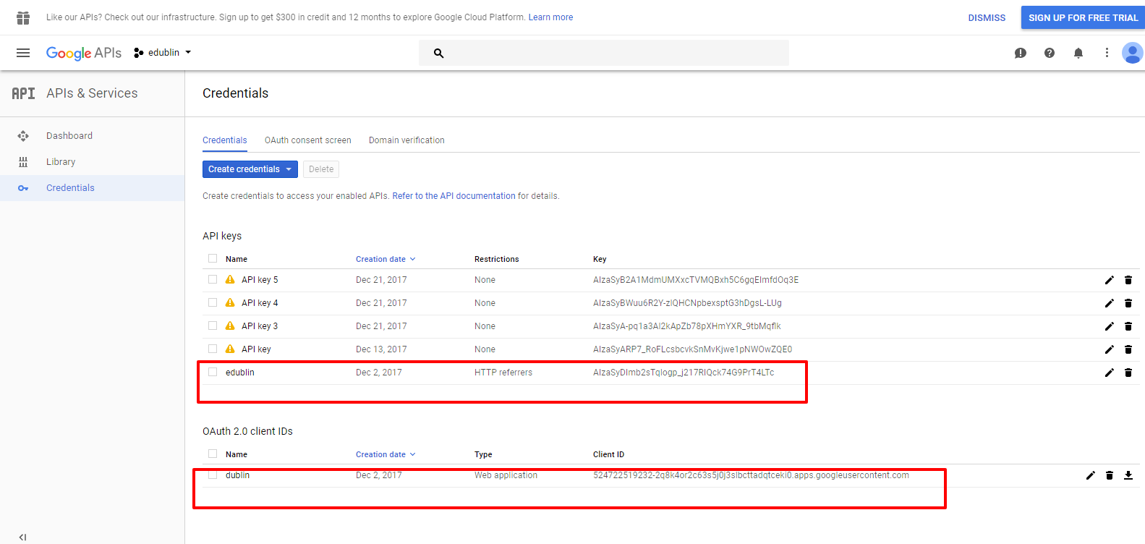Image resolution: width=1145 pixels, height=544 pixels.
Task: Download the dublin OAuth client JSON
Action: (1128, 475)
